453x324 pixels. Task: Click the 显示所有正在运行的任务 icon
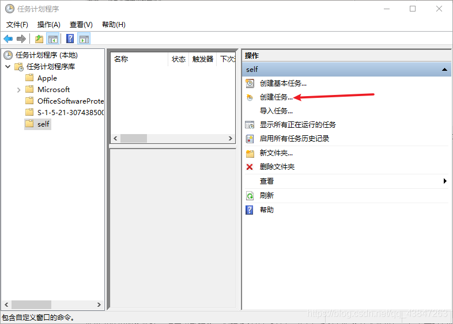click(x=250, y=125)
